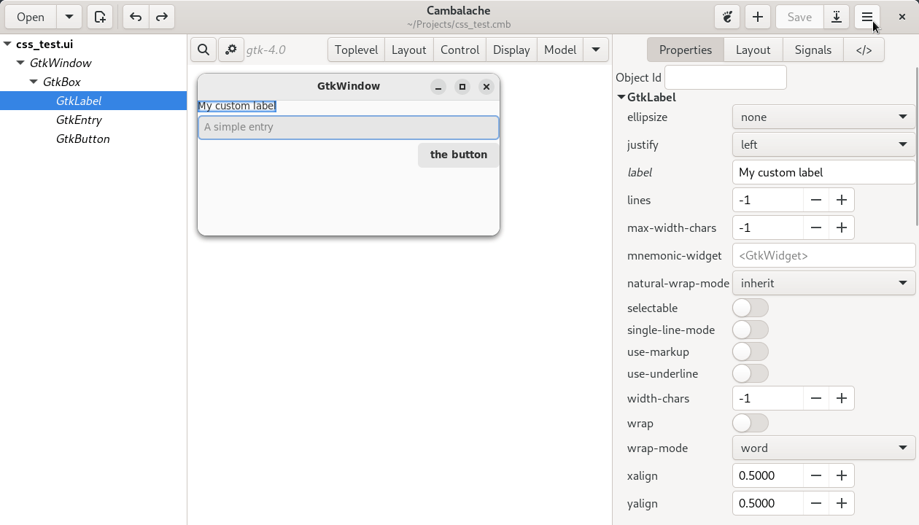Collapse the GtkWindow tree node

(20, 63)
